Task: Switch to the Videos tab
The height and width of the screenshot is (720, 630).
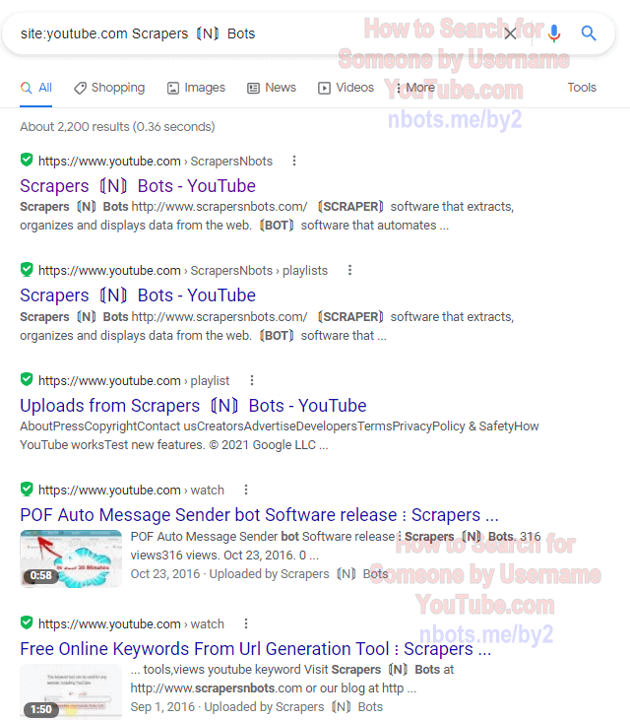Action: [346, 88]
